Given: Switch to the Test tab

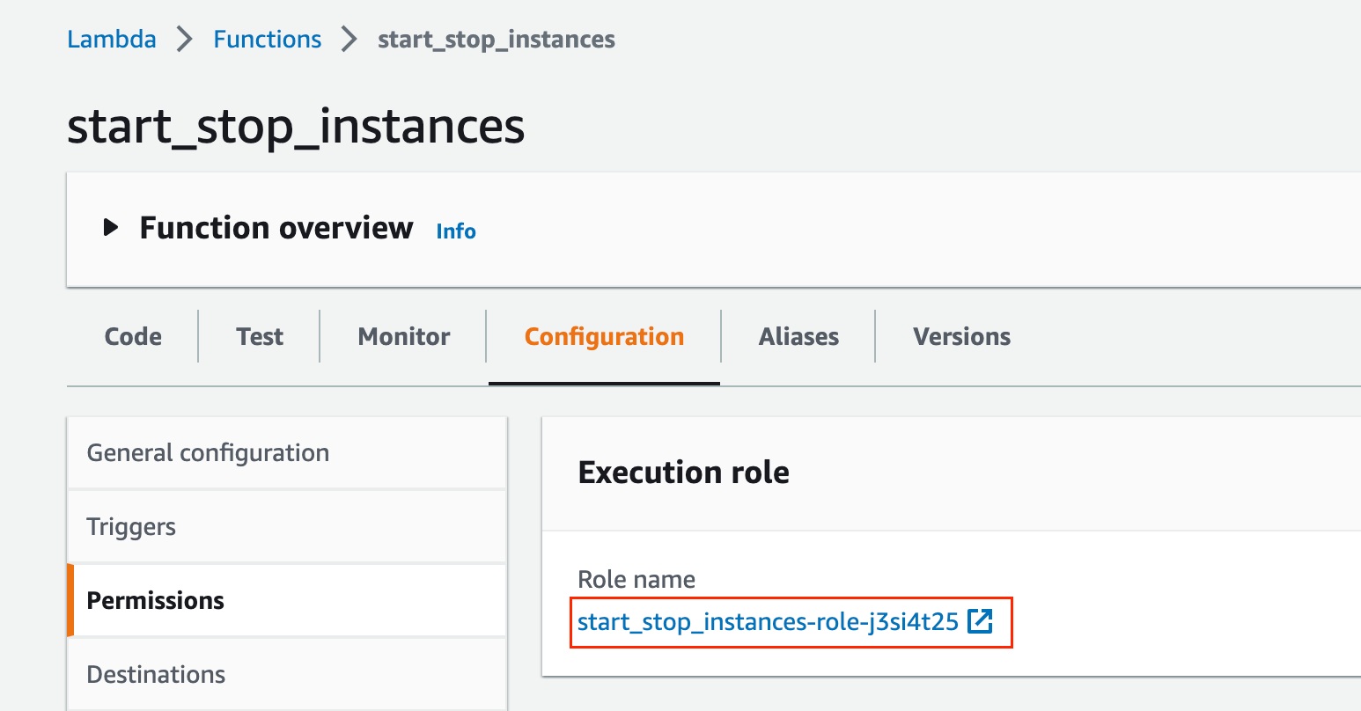Looking at the screenshot, I should click(259, 336).
